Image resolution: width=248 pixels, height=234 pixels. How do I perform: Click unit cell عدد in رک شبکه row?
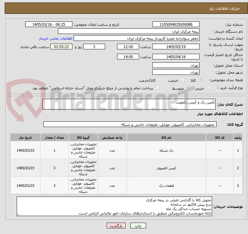click(x=112, y=150)
